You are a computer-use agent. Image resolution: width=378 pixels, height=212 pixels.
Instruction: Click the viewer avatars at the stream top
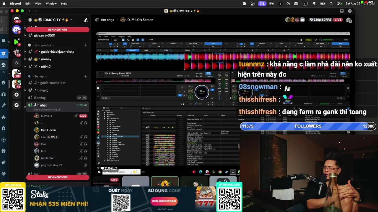295,20
